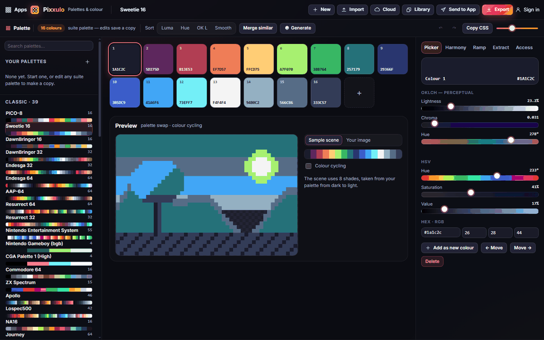Open the DawnBringer 16 palette
Screen dimensions: 544x340
tap(49, 142)
